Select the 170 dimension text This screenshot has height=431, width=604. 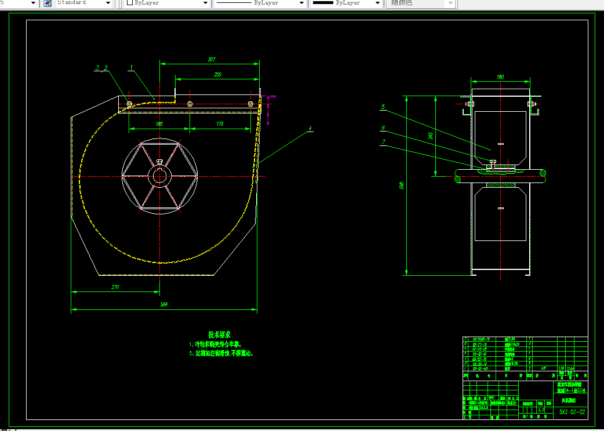point(220,124)
